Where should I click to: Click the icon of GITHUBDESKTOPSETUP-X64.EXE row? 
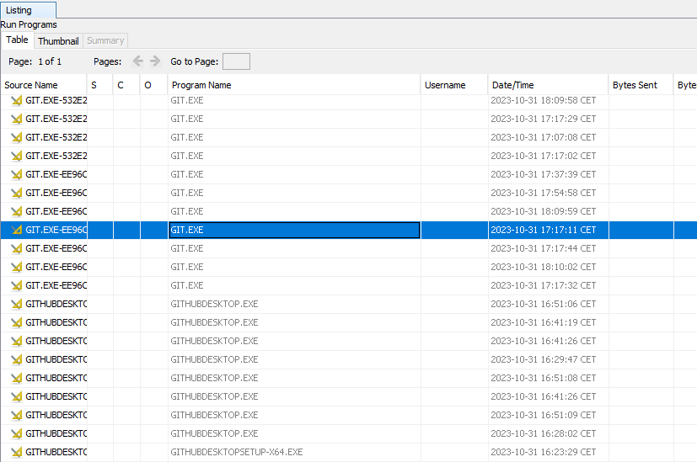(x=16, y=452)
